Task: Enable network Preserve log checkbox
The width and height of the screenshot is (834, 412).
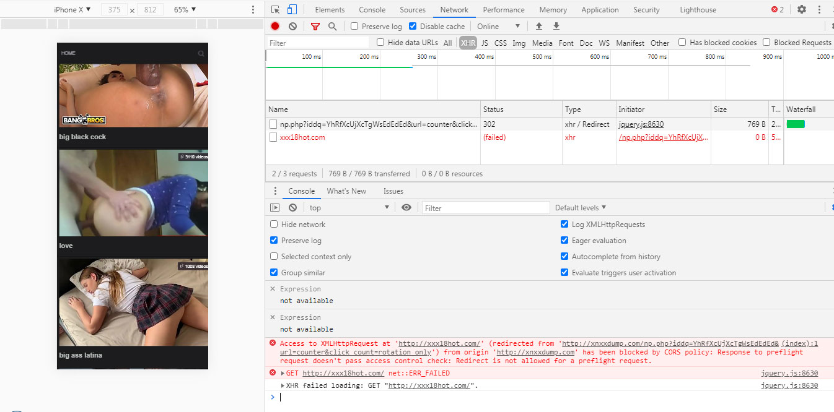Action: 354,26
